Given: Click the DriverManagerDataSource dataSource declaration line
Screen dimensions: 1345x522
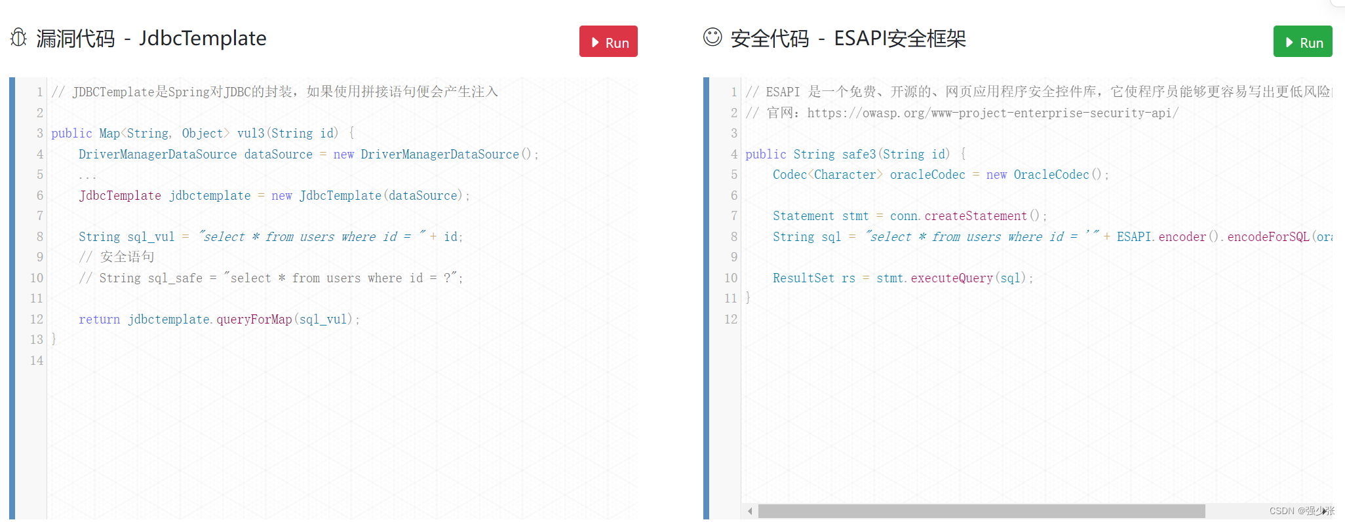Looking at the screenshot, I should [x=309, y=154].
